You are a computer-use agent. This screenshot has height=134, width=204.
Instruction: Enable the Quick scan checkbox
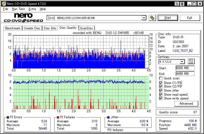click(161, 79)
